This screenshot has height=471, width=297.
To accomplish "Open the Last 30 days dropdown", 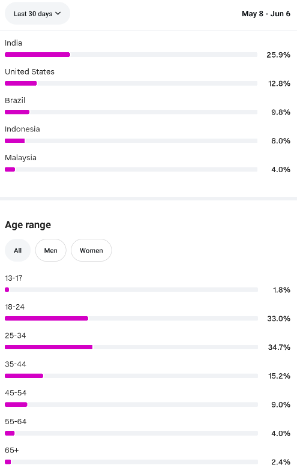I will coord(37,14).
